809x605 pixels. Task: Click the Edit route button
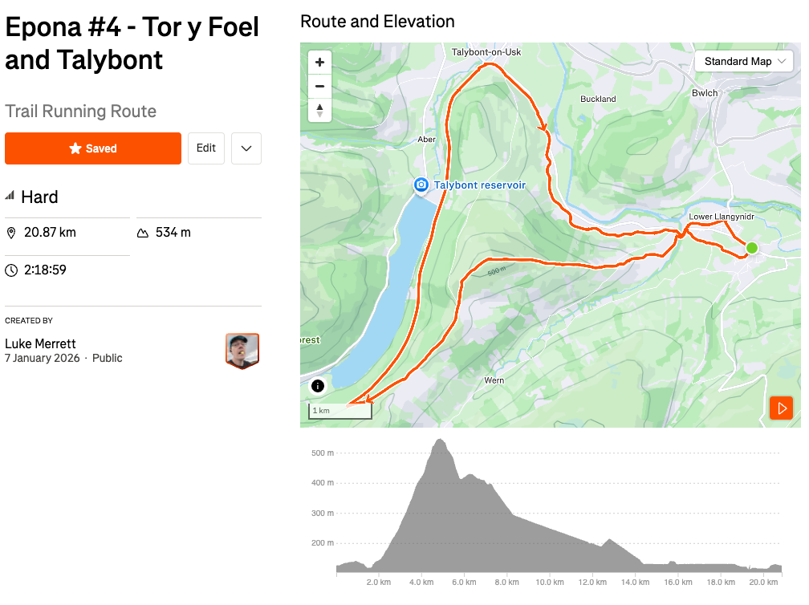click(x=206, y=148)
